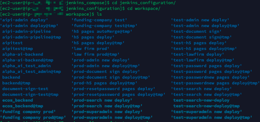Click 'prod-search new deploy@tmp' entry
Viewport: 260px width, 122px height.
[107, 106]
